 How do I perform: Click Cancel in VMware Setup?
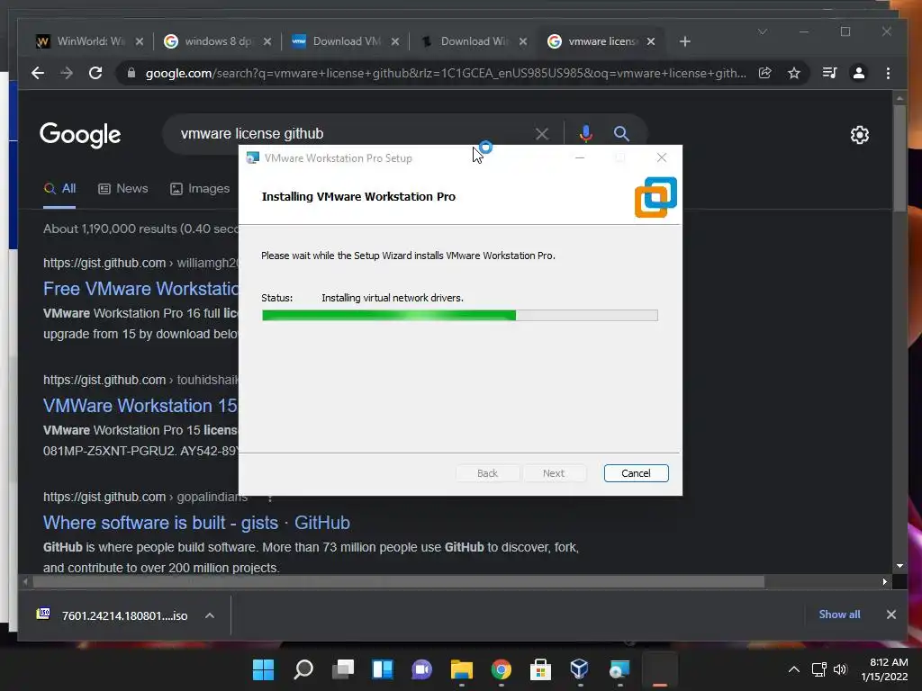click(636, 473)
